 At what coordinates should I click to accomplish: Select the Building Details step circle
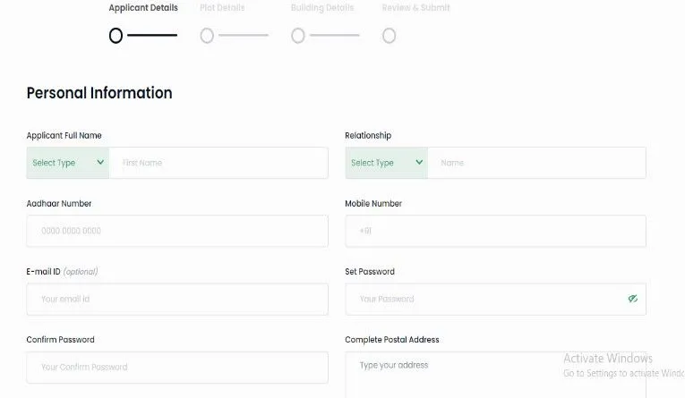(298, 36)
